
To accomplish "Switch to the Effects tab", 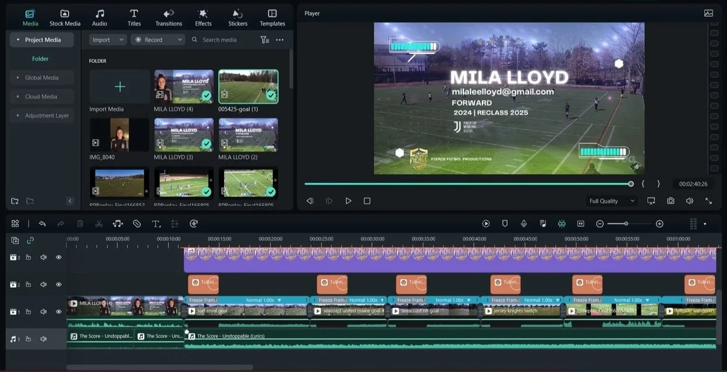I will (x=203, y=16).
